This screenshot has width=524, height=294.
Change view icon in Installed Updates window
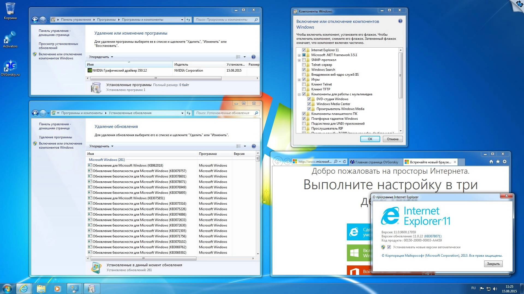coord(239,146)
